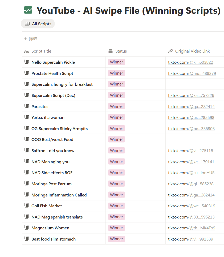Click the empty link cell for OOO Best/worst Food
The width and height of the screenshot is (224, 257).
(x=194, y=139)
